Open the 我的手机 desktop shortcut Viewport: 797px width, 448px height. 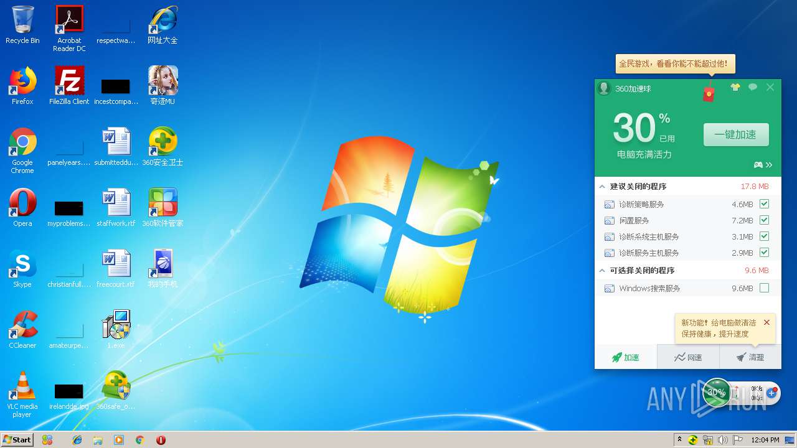163,269
